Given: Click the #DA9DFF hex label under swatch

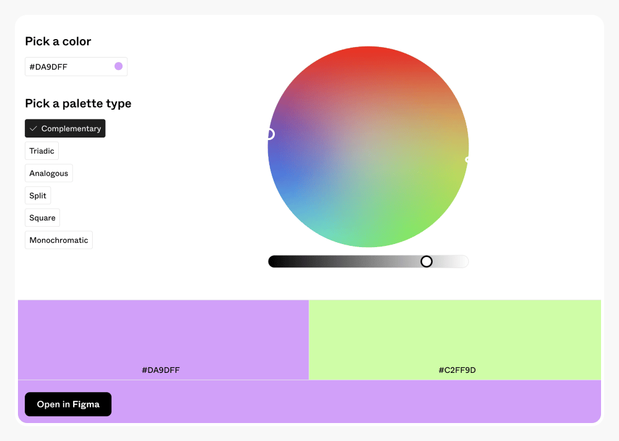Looking at the screenshot, I should coord(161,370).
